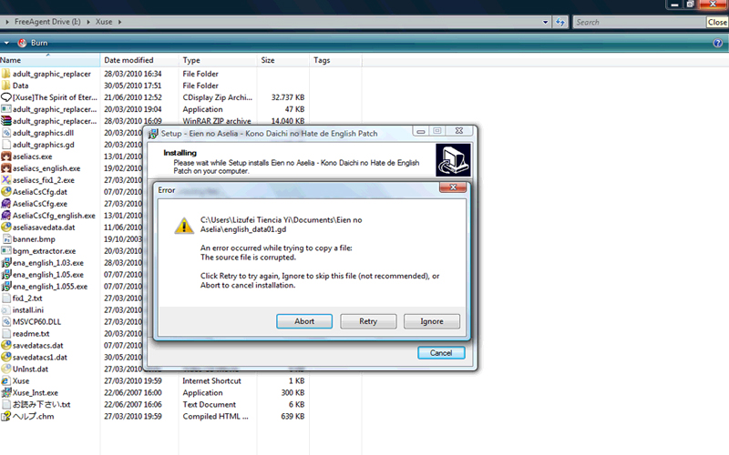Select aseliacs_fix1_2.exe icon
Viewport: 729px width, 455px height.
click(6, 180)
